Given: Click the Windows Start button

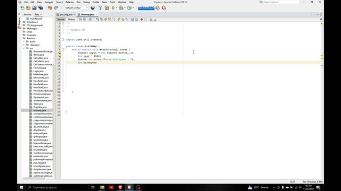Looking at the screenshot, I should [x=21, y=187].
